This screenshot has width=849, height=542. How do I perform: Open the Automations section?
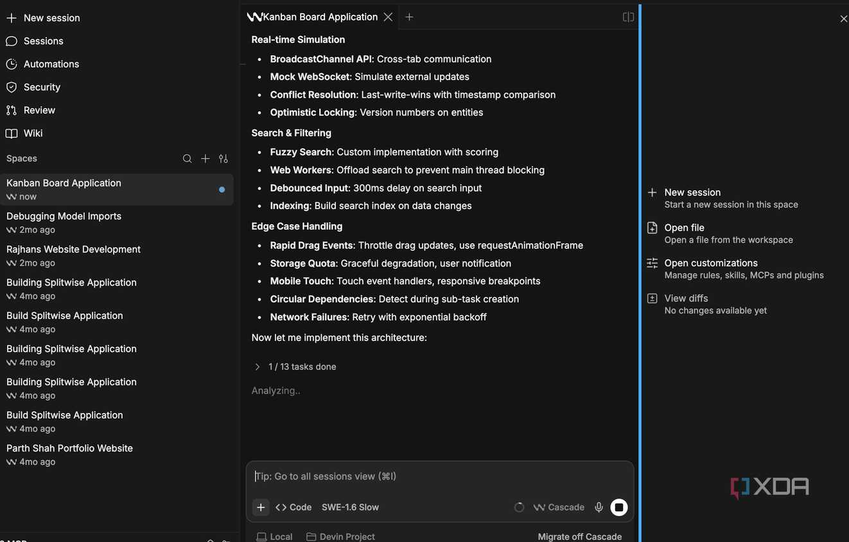coord(42,64)
